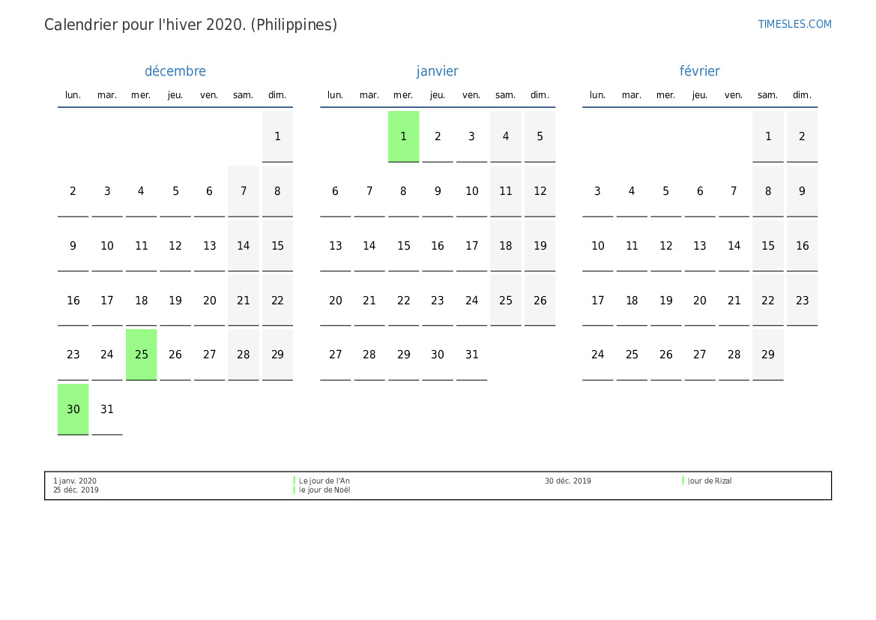Click the '1 janv. 2020' legend date
Image resolution: width=876 pixels, height=620 pixels.
(75, 481)
